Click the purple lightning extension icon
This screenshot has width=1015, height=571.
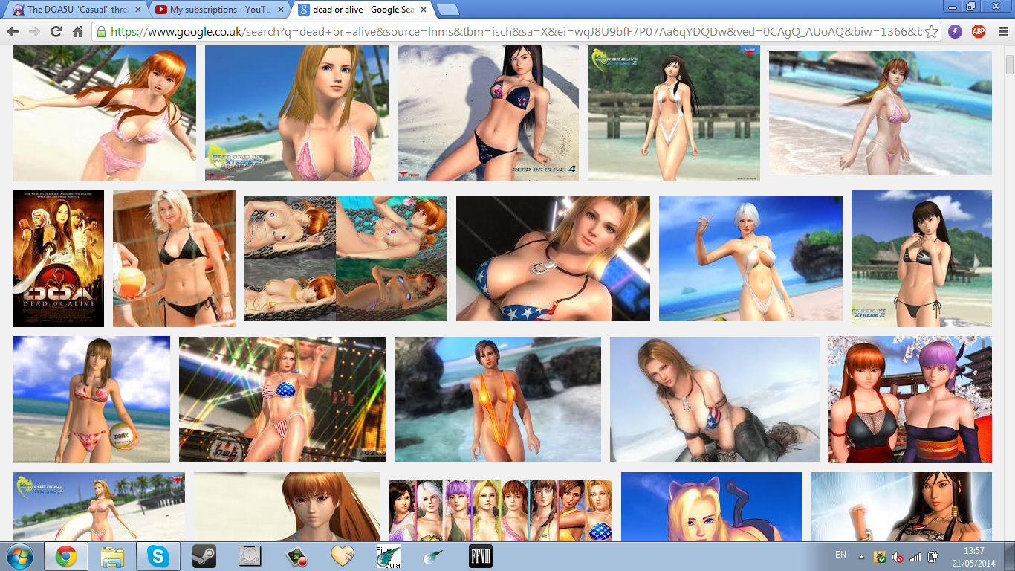pos(956,32)
